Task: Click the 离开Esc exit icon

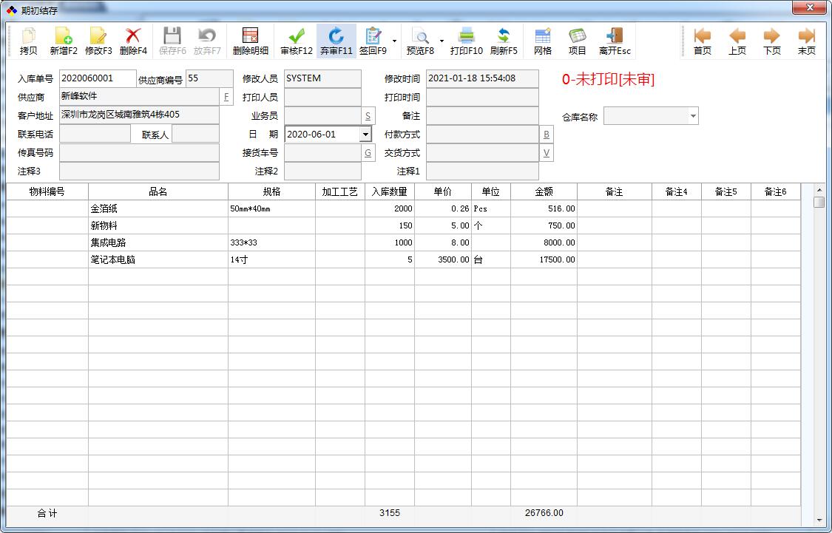Action: [x=614, y=41]
